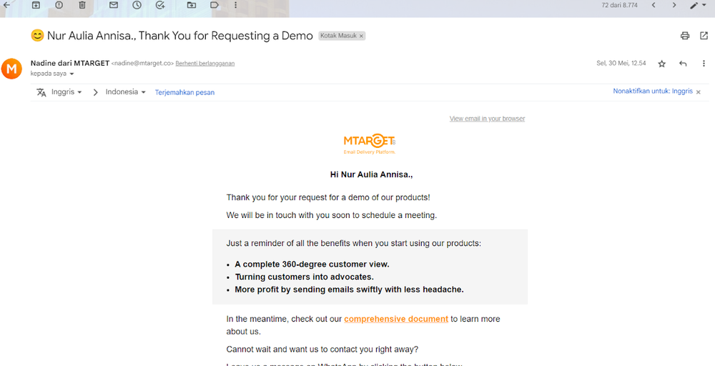Viewport: 715px width, 366px height.
Task: Dismiss the Nonaktifkan untuk Inggris option
Action: click(698, 92)
